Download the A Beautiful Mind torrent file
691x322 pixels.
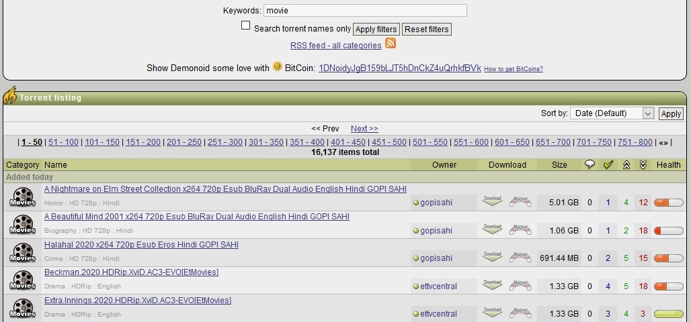(492, 229)
